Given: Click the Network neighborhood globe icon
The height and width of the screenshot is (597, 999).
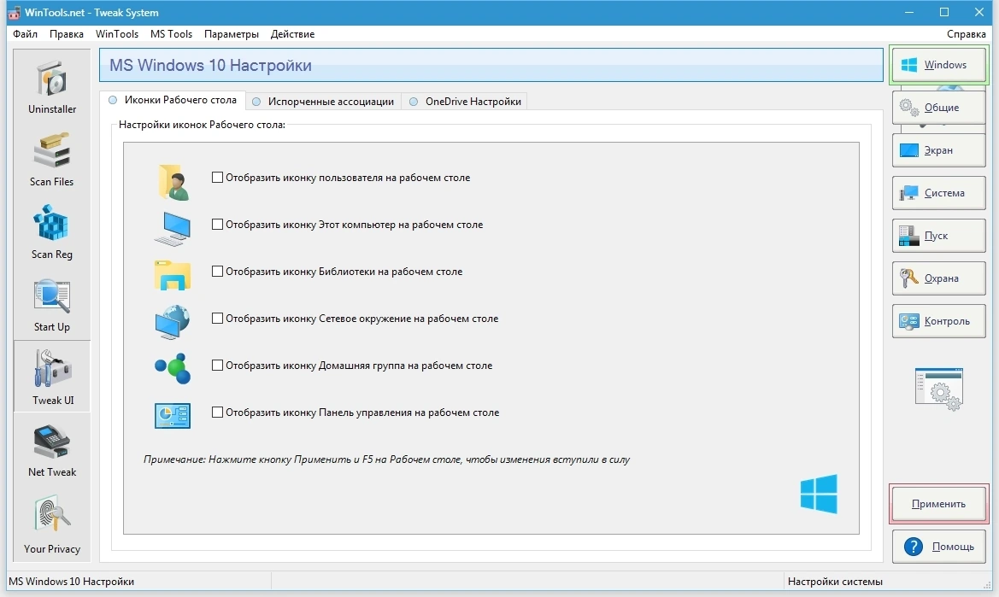Looking at the screenshot, I should point(172,322).
